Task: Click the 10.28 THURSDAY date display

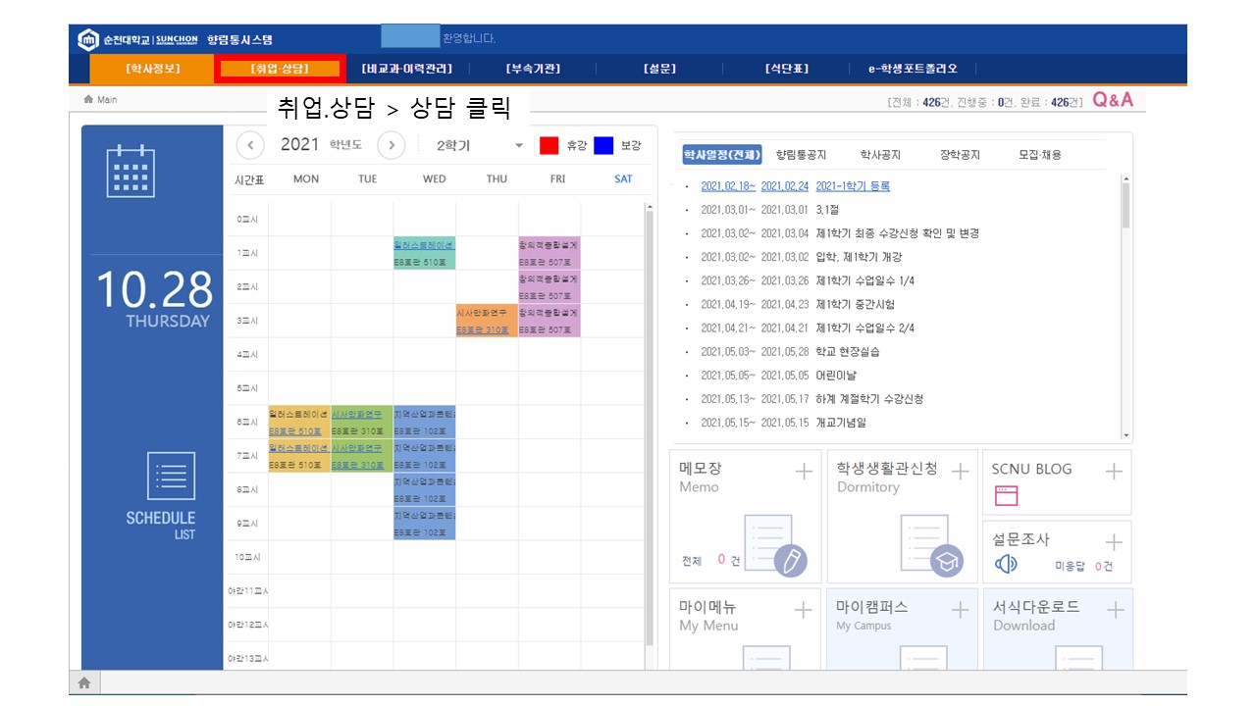Action: click(x=153, y=298)
